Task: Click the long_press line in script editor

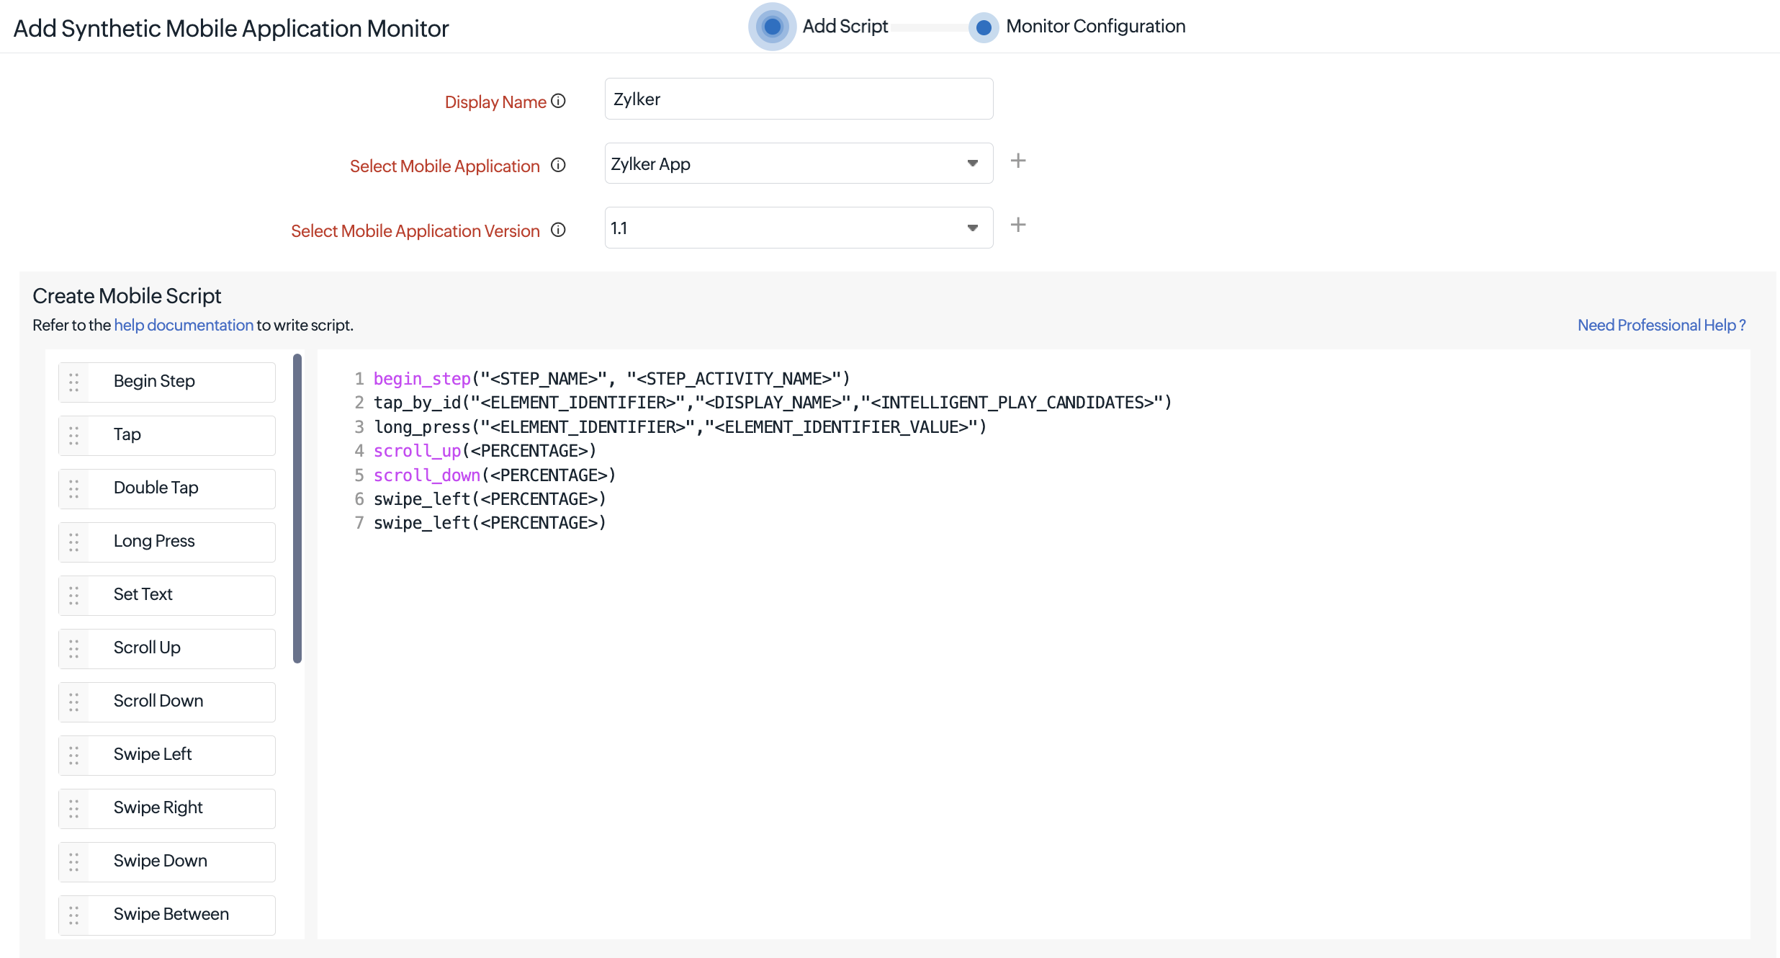Action: click(x=680, y=427)
